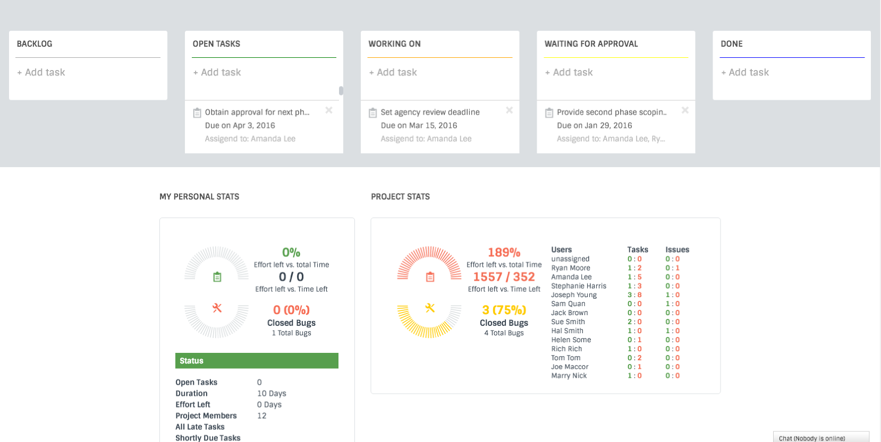Screen dimensions: 881x442
Task: Click clipboard icon on Obtain approval task
Action: (x=197, y=112)
